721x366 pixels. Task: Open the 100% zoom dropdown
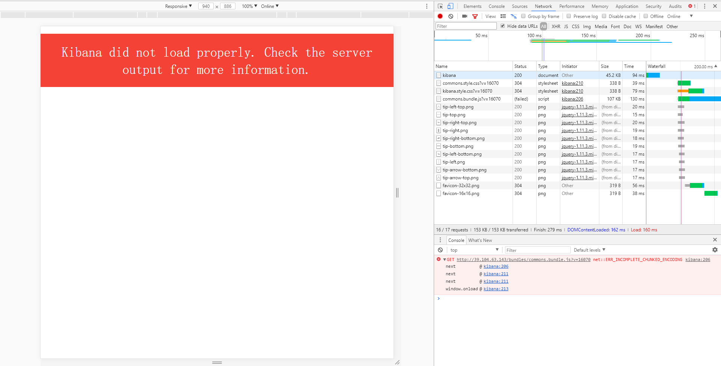(x=249, y=6)
